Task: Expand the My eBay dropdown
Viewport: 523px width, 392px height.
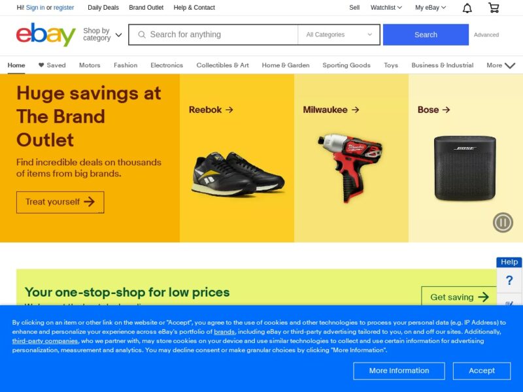Action: [430, 8]
